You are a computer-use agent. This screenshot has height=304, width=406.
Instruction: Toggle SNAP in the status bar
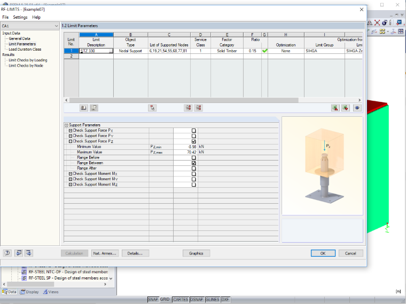coord(153,299)
